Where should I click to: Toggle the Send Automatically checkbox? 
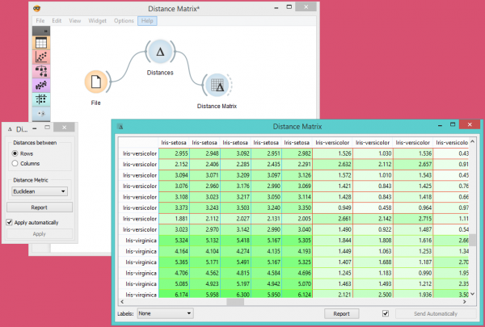(386, 312)
